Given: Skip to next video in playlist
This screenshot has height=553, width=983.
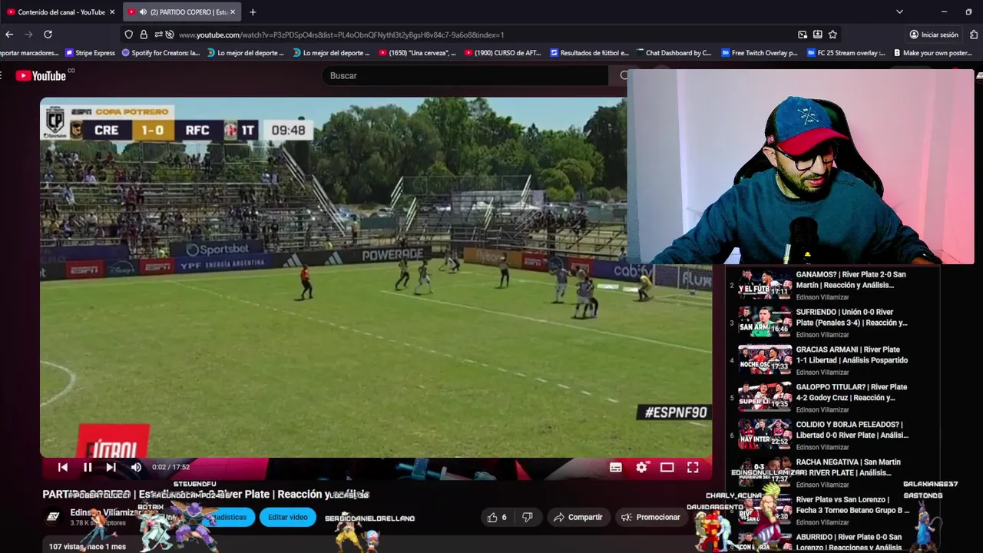Looking at the screenshot, I should pyautogui.click(x=111, y=467).
